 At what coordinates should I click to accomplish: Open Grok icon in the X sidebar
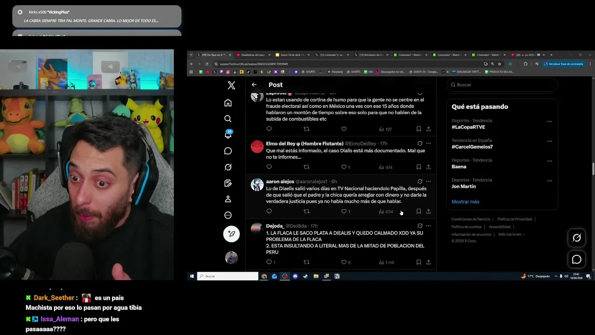[x=228, y=167]
